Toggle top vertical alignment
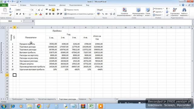 pos(47,10)
